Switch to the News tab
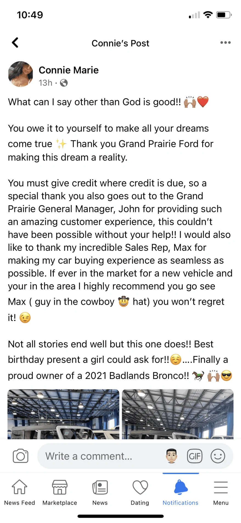The image size is (241, 523). (x=100, y=492)
